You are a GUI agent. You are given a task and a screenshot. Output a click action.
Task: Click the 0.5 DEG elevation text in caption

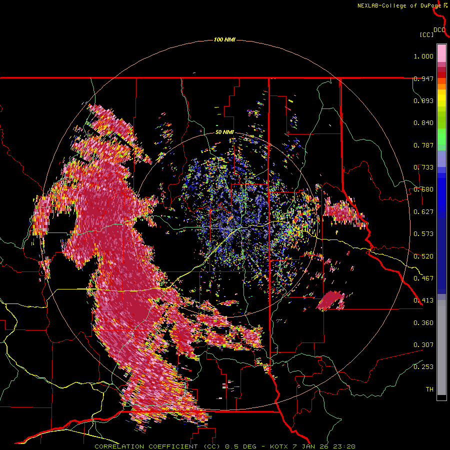[x=241, y=446]
